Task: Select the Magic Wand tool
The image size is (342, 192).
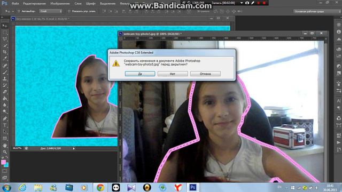Action: point(5,45)
